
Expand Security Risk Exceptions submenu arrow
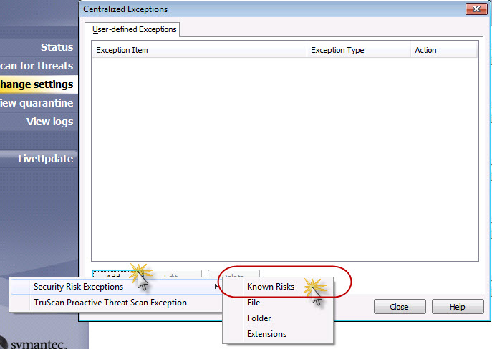click(216, 287)
